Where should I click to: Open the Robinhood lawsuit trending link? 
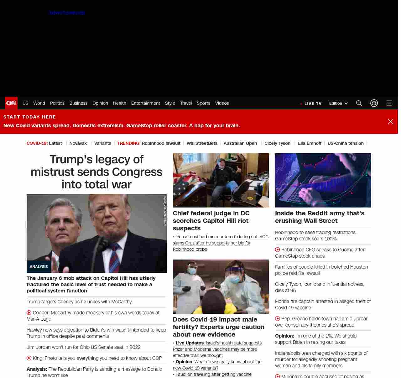click(x=161, y=143)
